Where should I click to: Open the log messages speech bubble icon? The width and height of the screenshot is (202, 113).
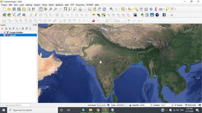pyautogui.click(x=199, y=105)
